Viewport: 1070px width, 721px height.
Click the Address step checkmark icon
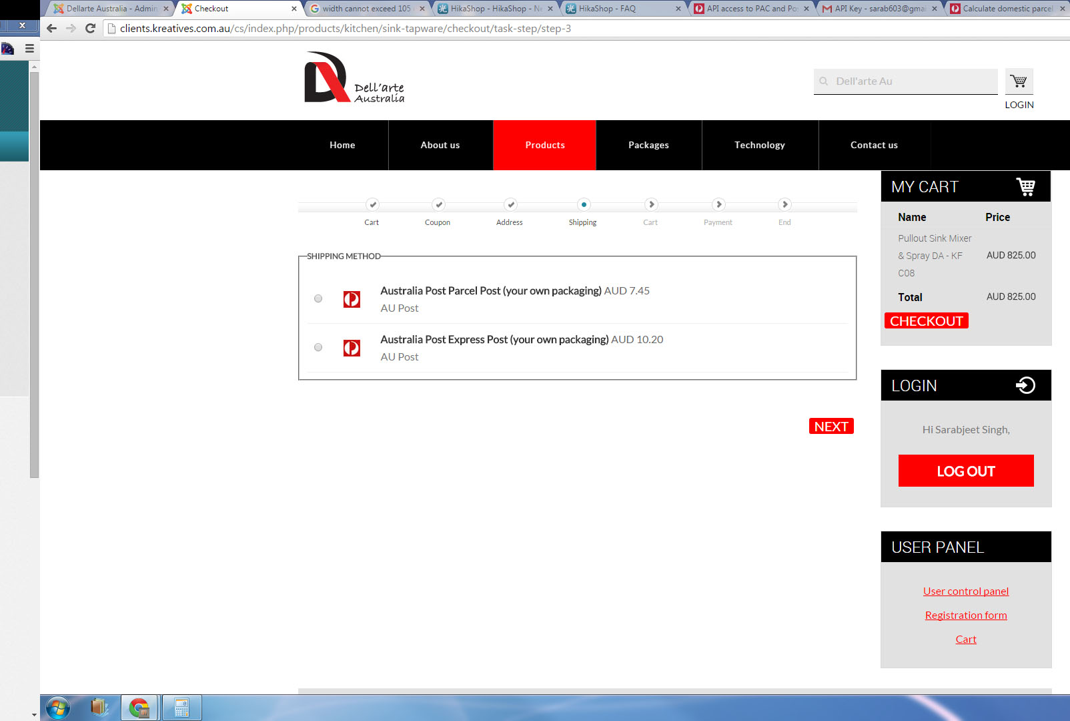pyautogui.click(x=510, y=204)
